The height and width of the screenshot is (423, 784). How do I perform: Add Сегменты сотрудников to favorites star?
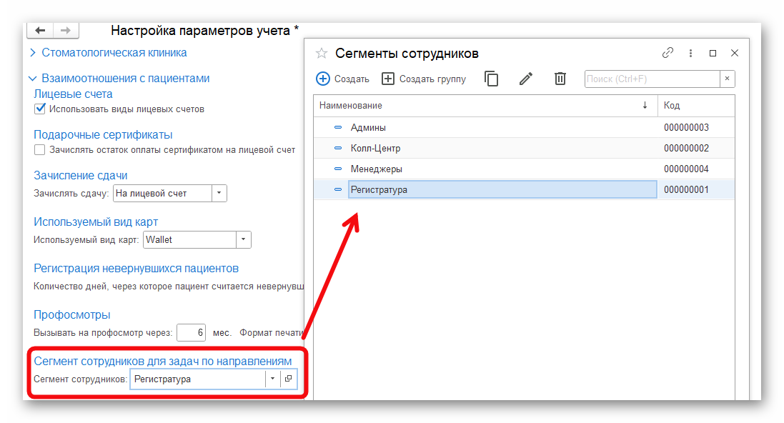(322, 53)
